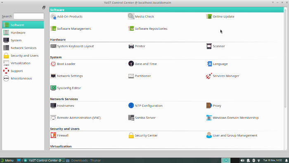Open the Menu button in taskbar

click(x=7, y=161)
